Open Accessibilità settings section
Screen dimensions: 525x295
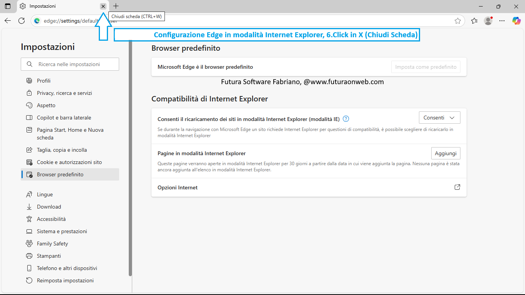[70, 219]
